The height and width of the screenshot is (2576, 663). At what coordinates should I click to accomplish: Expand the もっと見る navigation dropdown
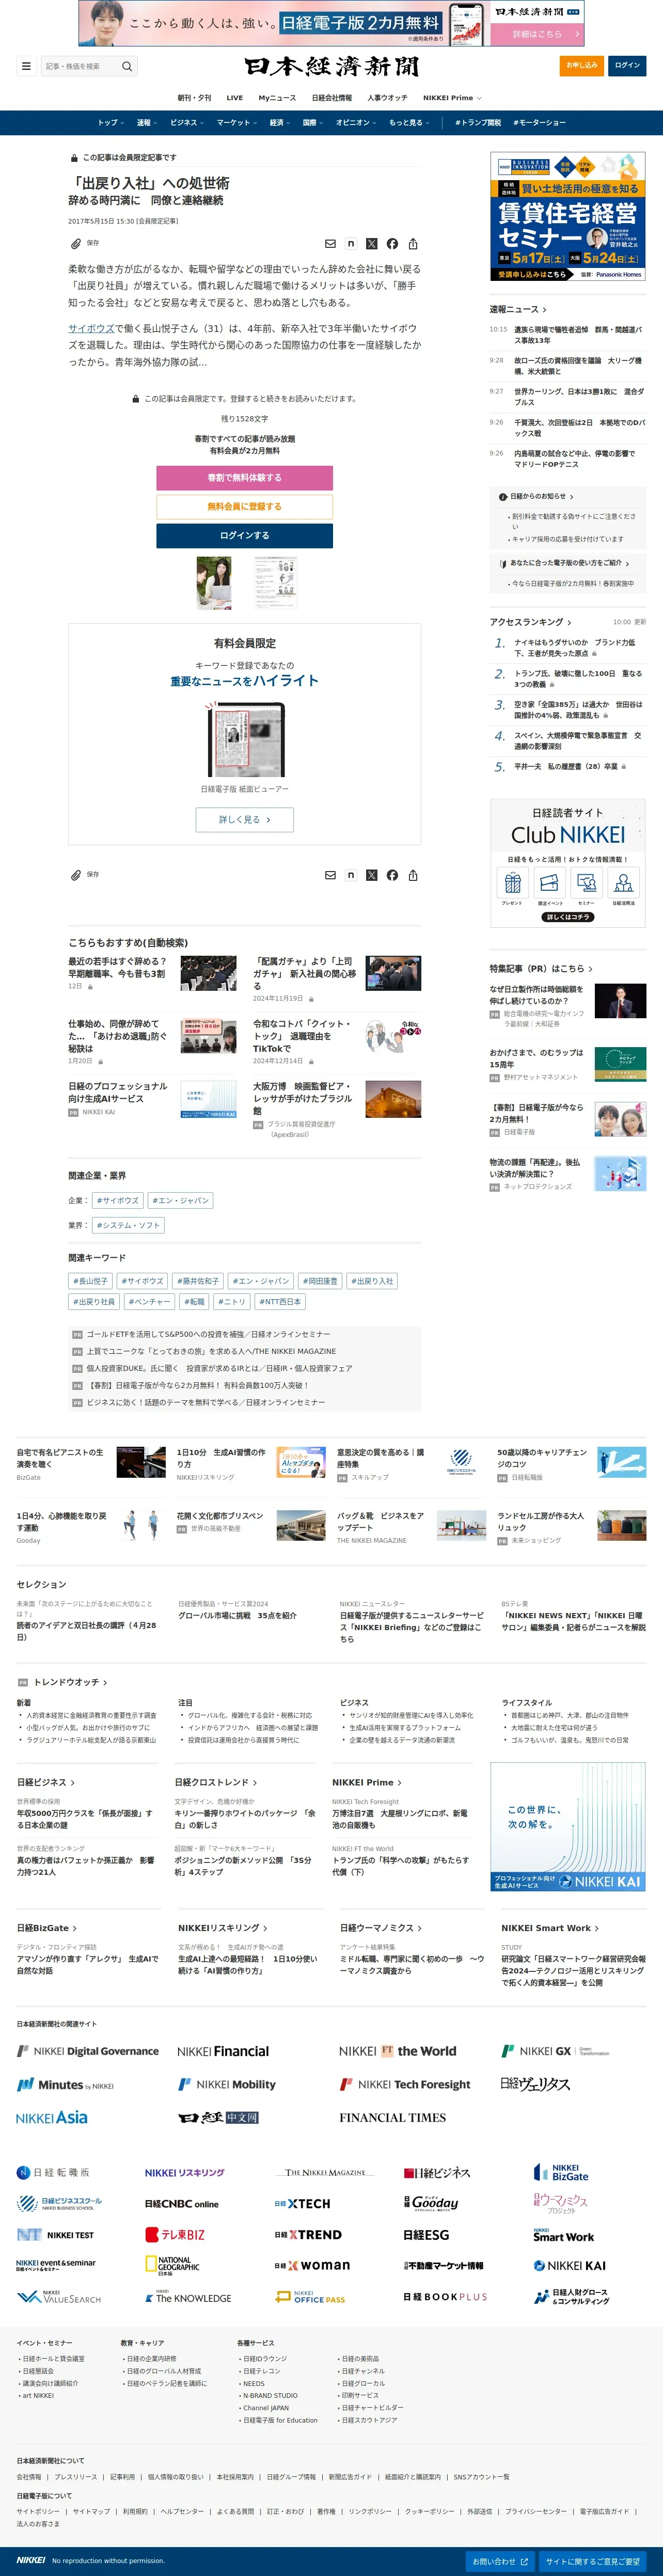409,123
